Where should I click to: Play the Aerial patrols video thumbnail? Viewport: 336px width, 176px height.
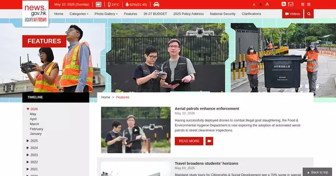tap(136, 130)
